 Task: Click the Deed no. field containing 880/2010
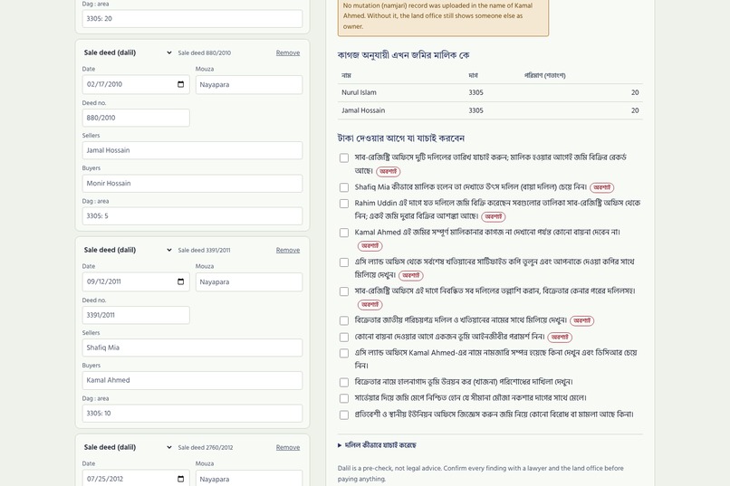pyautogui.click(x=136, y=118)
